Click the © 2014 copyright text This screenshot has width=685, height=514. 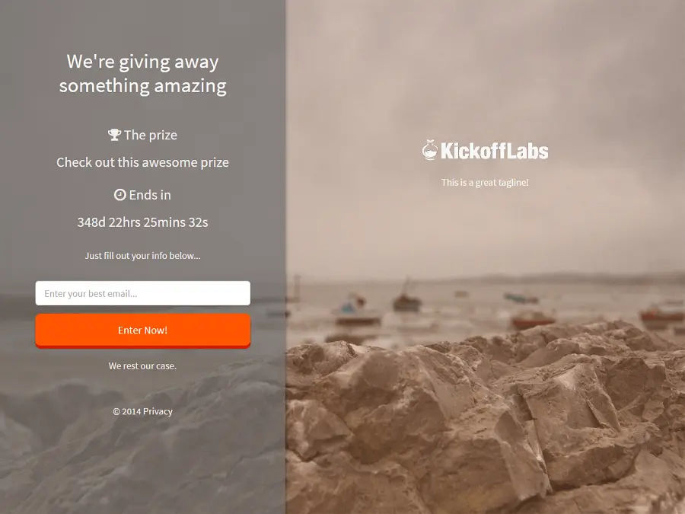tap(126, 411)
